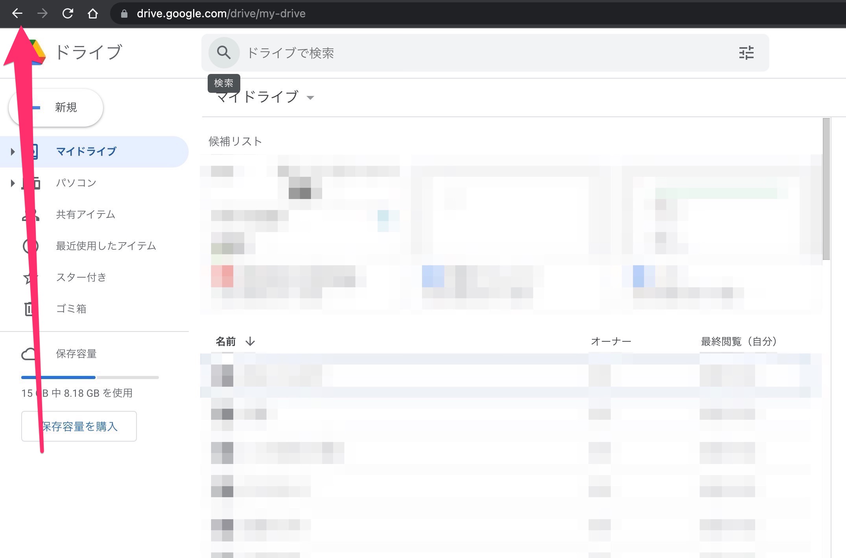
Task: Click the ドライブ logo text
Action: [89, 52]
